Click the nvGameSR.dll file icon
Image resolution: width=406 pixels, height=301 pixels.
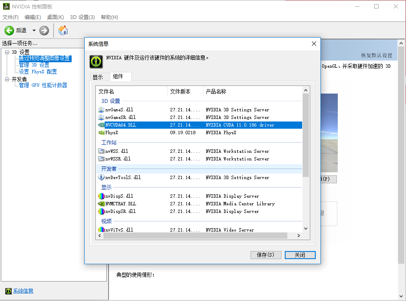click(101, 117)
